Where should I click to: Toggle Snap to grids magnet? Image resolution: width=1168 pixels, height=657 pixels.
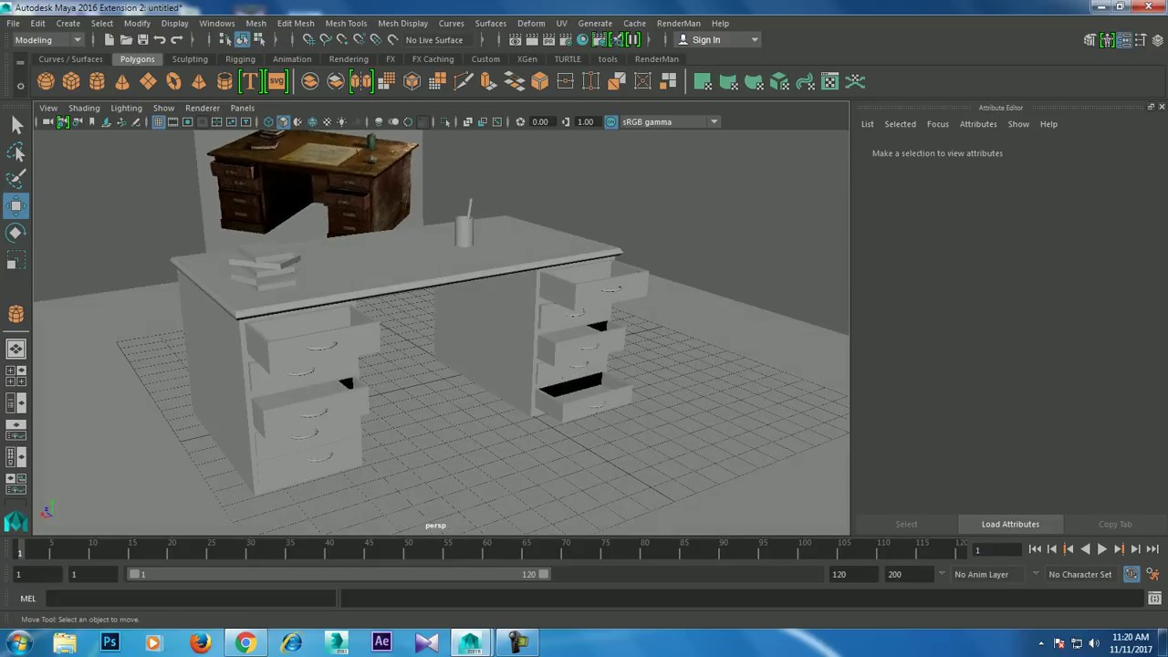pos(308,40)
